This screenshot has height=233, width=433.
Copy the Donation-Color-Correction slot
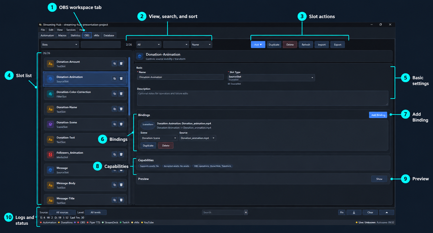tap(114, 94)
